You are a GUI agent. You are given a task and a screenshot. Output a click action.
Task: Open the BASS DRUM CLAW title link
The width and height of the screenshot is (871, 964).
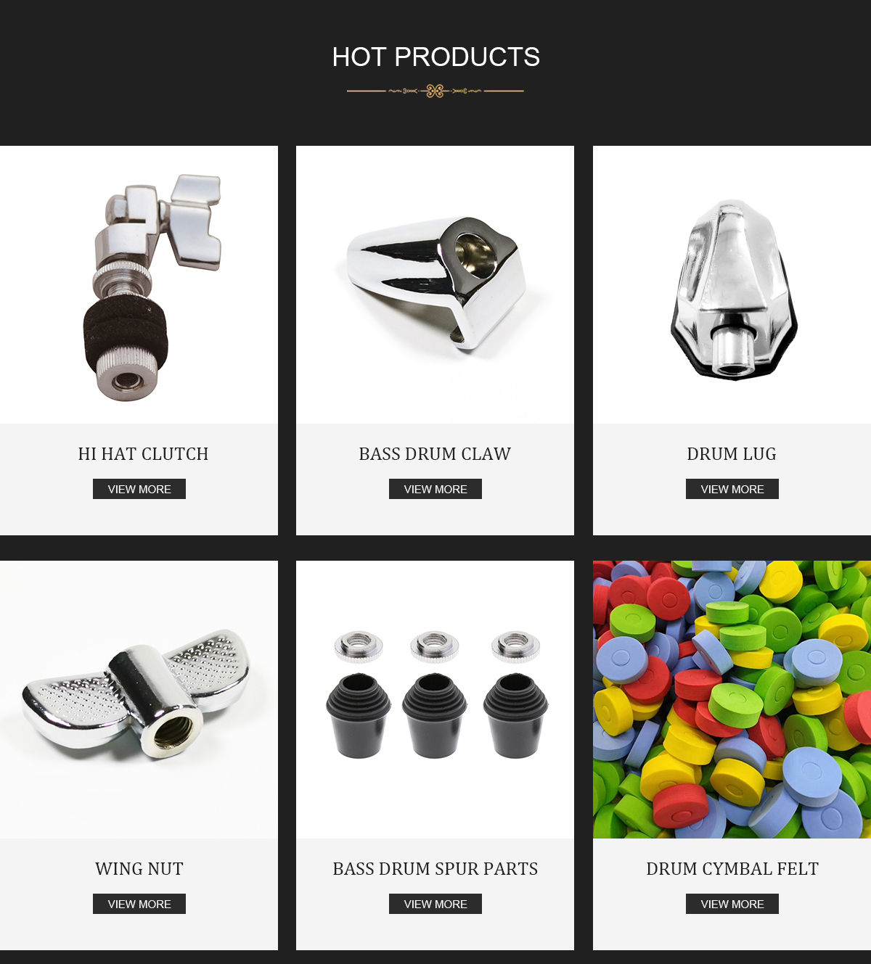435,454
